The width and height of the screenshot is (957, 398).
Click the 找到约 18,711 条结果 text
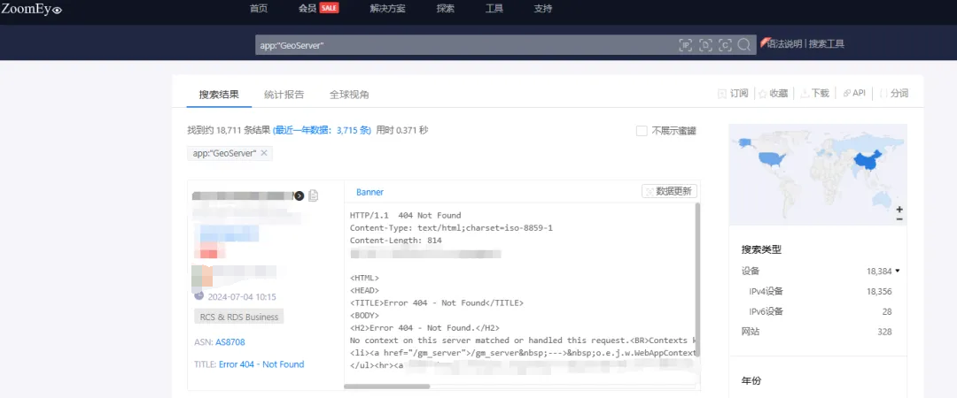(229, 130)
